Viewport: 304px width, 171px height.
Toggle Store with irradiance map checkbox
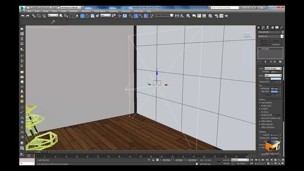(260, 118)
